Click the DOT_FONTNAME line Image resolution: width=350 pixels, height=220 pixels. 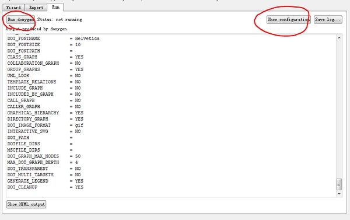click(53, 39)
